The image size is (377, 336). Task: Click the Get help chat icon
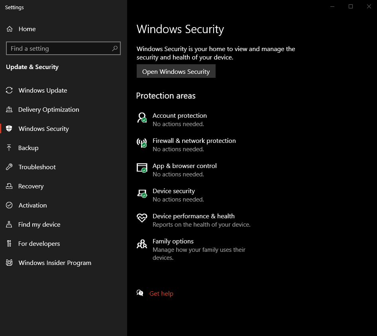pyautogui.click(x=140, y=293)
